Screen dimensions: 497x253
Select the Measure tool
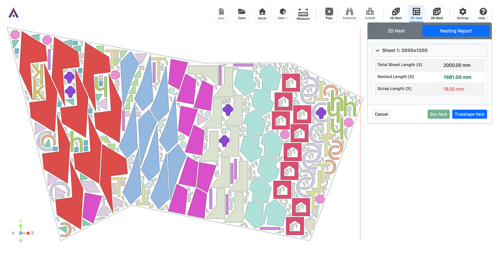303,14
